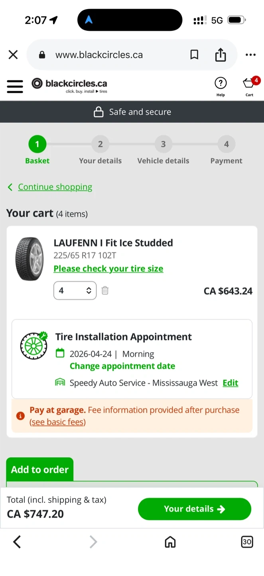
Task: Open the Please check your tire size link
Action: (x=108, y=269)
